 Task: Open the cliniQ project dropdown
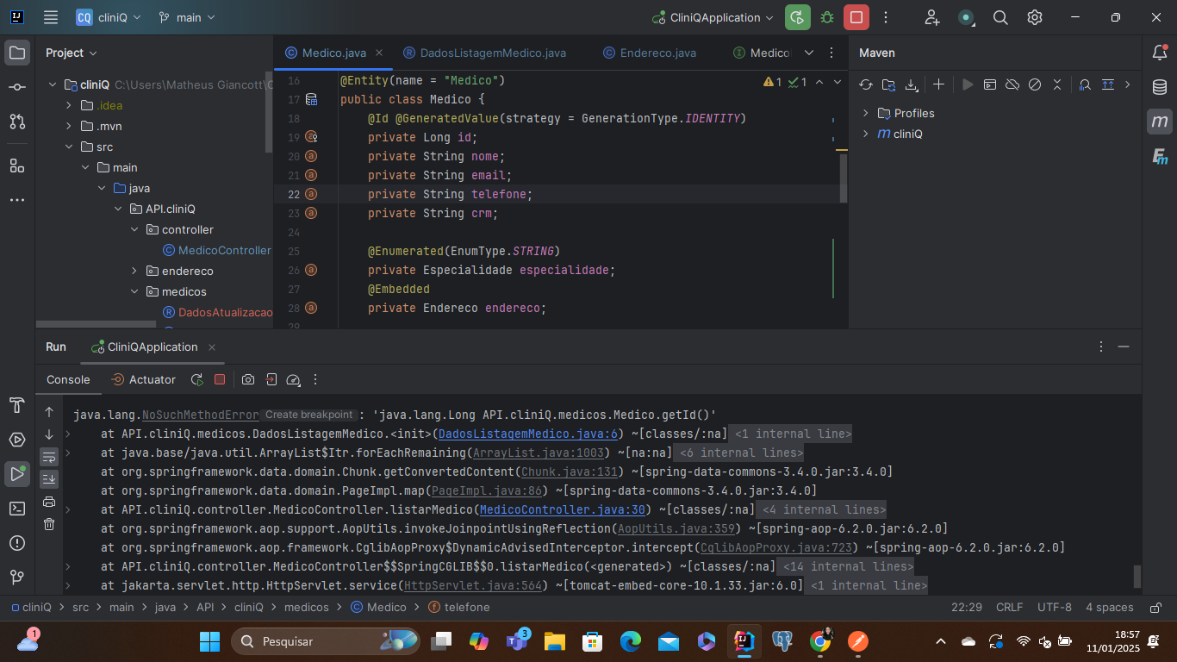point(109,17)
